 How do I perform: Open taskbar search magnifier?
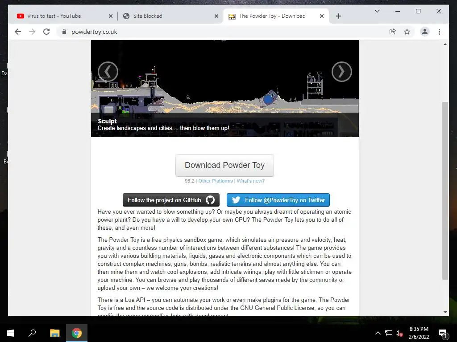[32, 333]
